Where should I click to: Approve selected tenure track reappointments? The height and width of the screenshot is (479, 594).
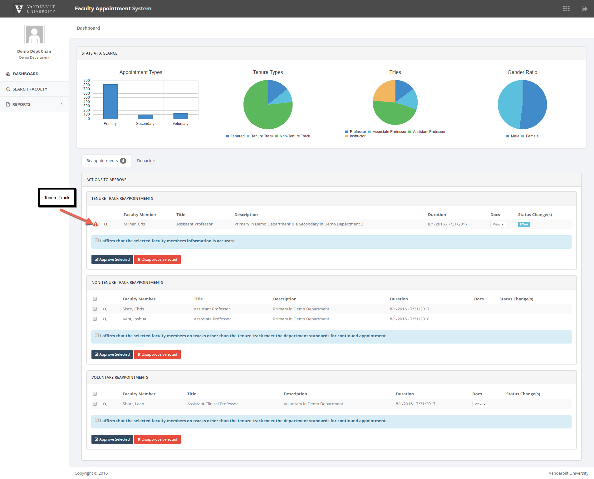click(112, 259)
